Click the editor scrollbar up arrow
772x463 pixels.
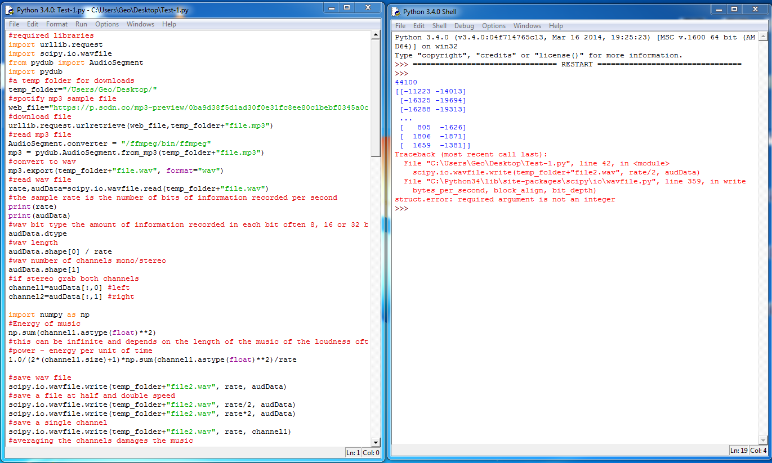coord(376,35)
